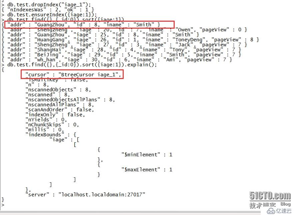297x215 pixels.
Task: Click the dropIndex("iage_1") command line
Action: tap(46, 5)
